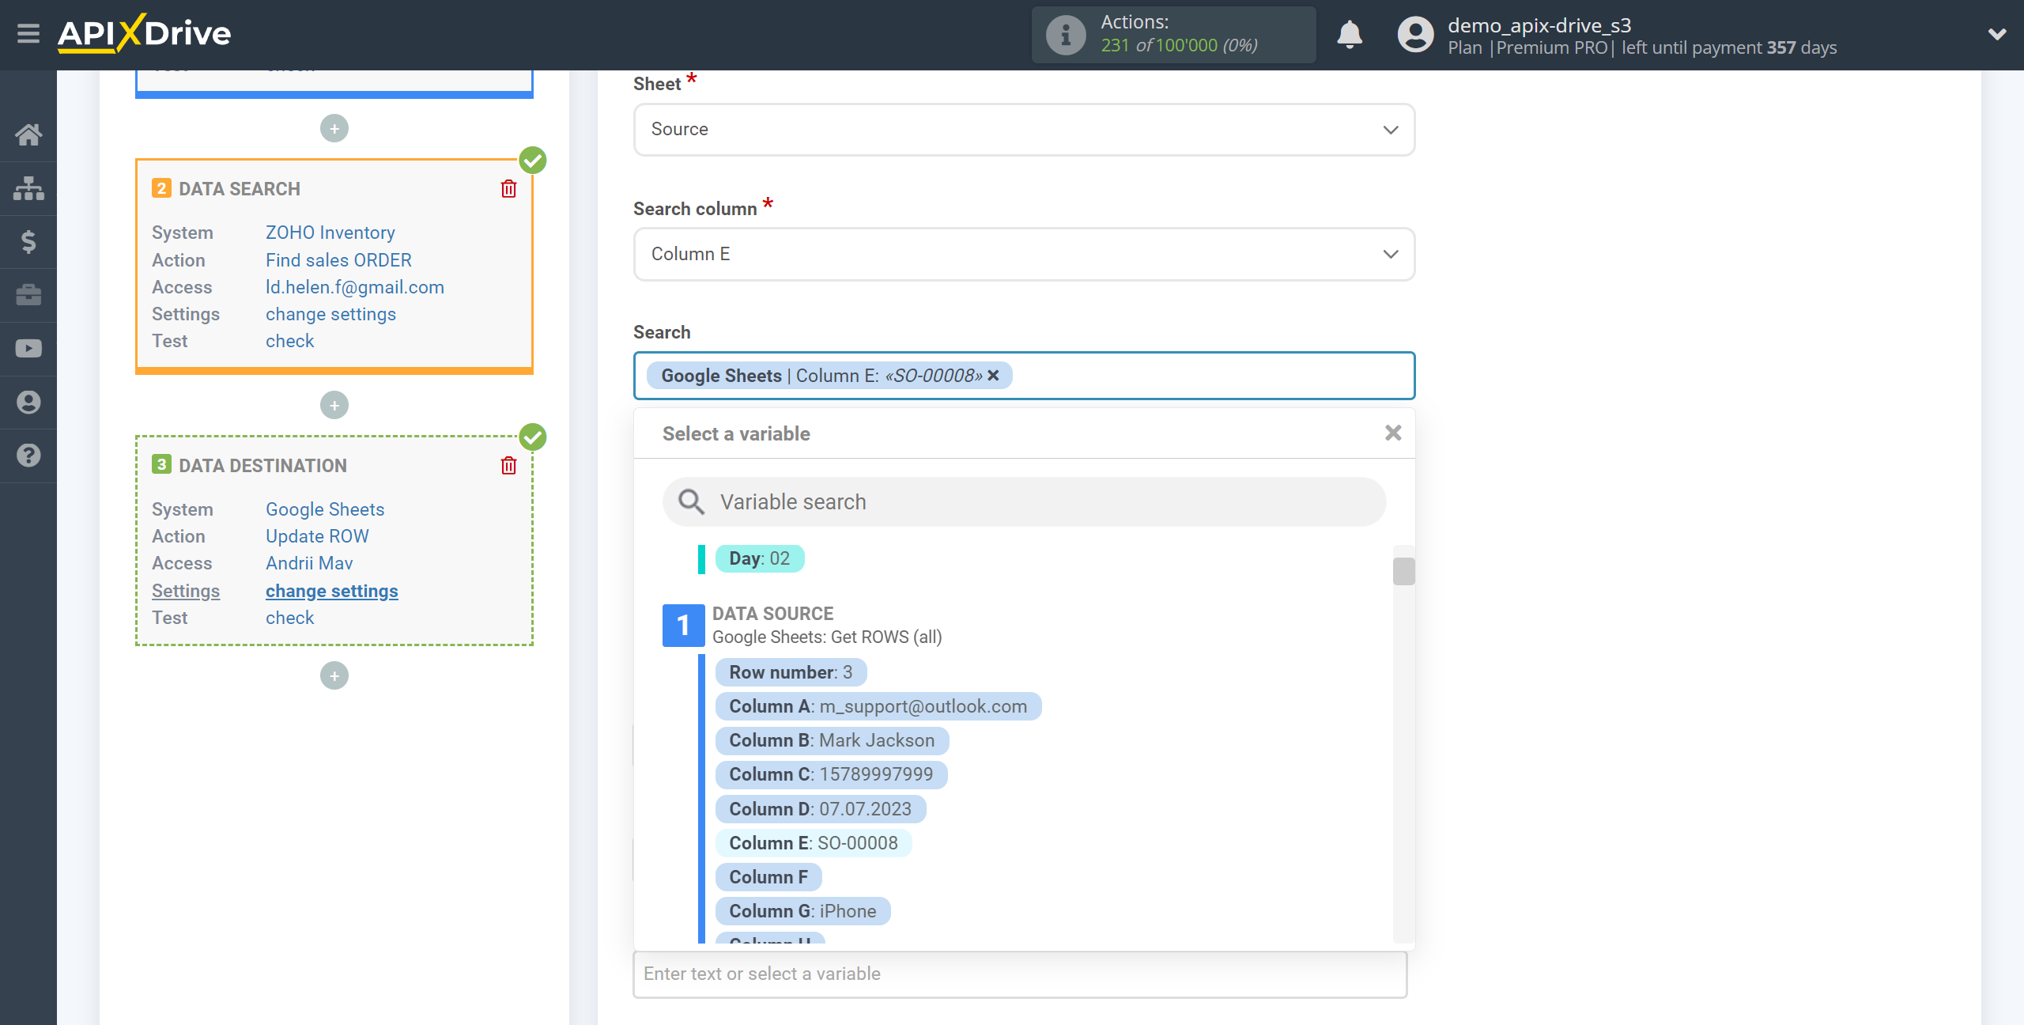
Task: Open the Find sales ORDER action link
Action: 338,260
